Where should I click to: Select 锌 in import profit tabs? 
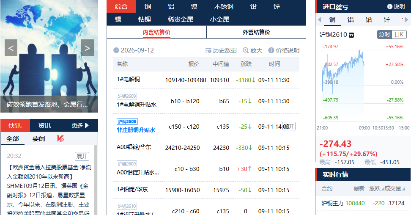point(387,20)
